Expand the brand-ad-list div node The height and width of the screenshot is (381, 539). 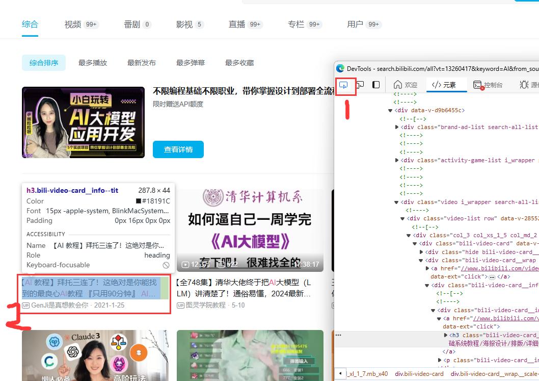(x=397, y=126)
